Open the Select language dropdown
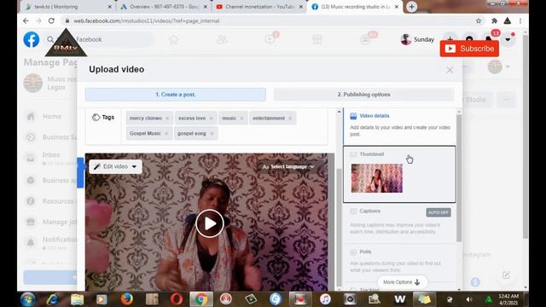This screenshot has width=546, height=307. pos(288,167)
